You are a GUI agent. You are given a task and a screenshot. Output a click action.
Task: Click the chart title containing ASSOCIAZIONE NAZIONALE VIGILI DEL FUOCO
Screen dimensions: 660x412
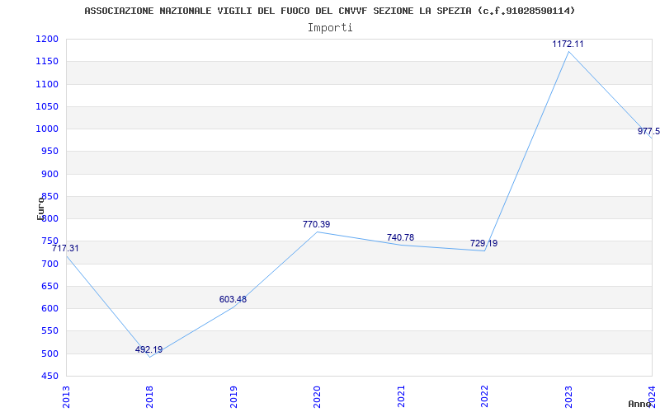(329, 11)
